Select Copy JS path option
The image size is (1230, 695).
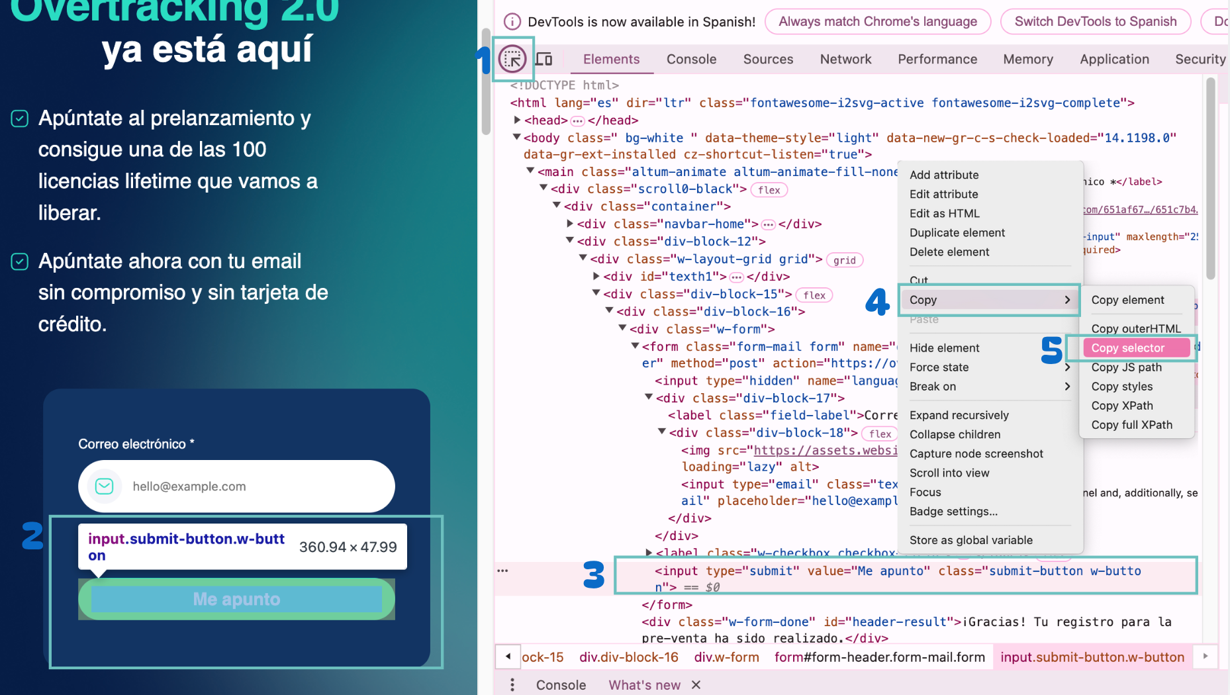click(x=1127, y=367)
